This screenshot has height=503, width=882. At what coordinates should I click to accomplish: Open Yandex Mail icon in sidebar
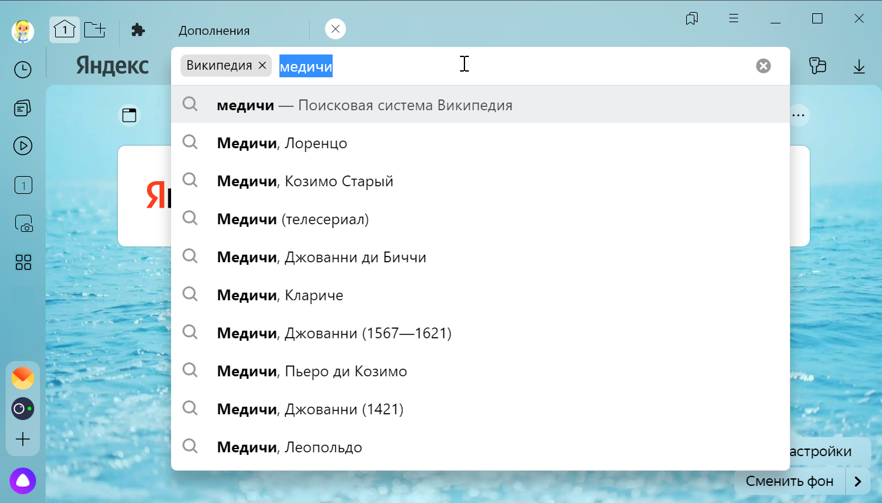pyautogui.click(x=23, y=378)
